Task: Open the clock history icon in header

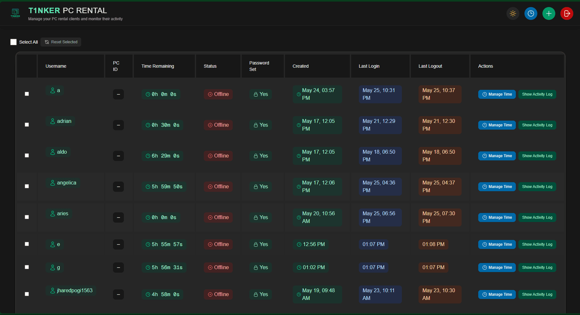Action: click(531, 13)
